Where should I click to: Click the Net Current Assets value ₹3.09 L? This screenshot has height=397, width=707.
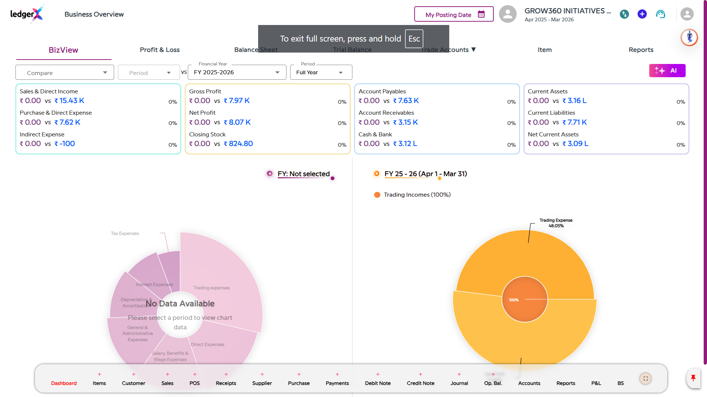(x=576, y=144)
